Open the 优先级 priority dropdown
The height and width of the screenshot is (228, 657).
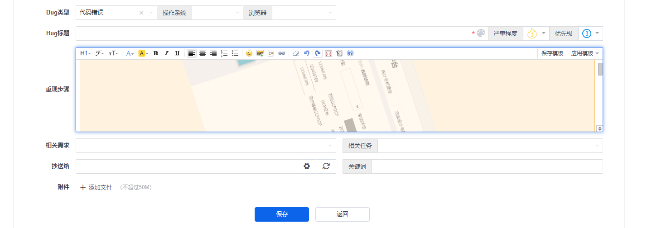590,33
